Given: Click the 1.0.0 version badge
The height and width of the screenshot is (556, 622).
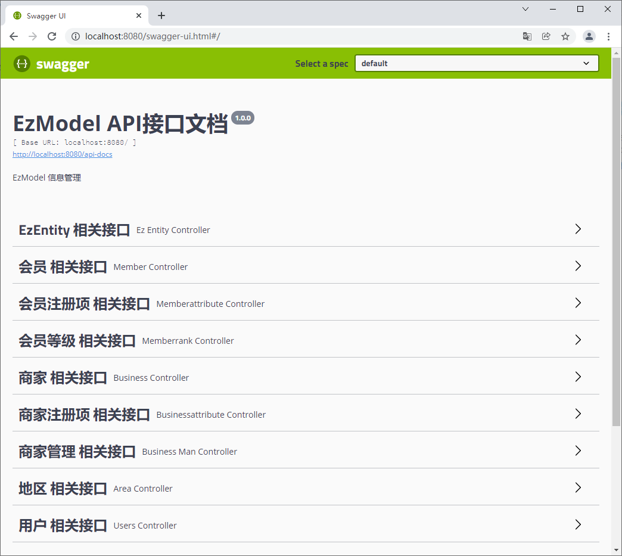Looking at the screenshot, I should coord(242,118).
